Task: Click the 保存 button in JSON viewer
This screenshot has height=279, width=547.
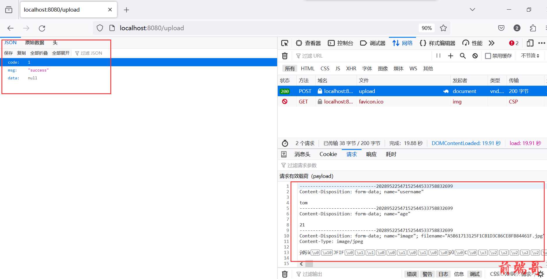Action: click(8, 53)
